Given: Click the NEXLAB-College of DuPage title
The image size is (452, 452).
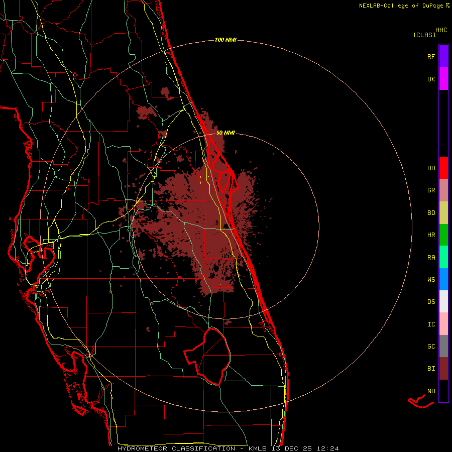Looking at the screenshot, I should [401, 6].
